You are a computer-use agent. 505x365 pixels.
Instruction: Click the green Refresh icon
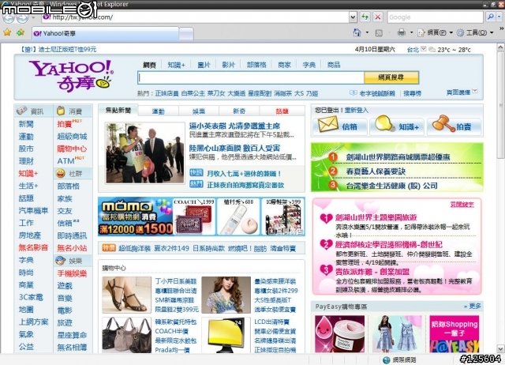(x=365, y=17)
